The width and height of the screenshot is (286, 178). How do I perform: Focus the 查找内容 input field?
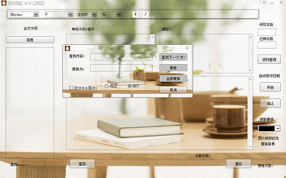click(121, 57)
